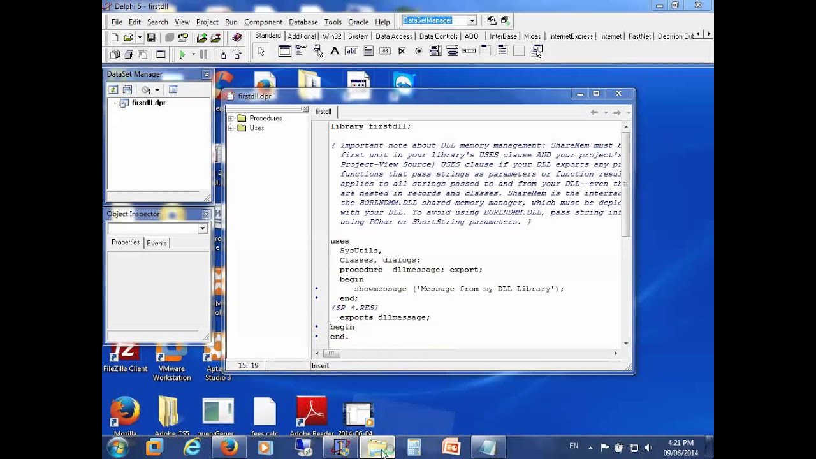Image resolution: width=816 pixels, height=459 pixels.
Task: Switch to the ADO palette tab
Action: (x=471, y=36)
